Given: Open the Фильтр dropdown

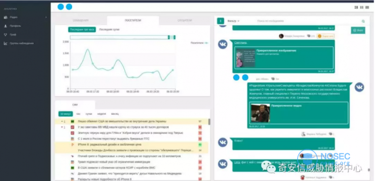Looking at the screenshot, I should tap(233, 21).
